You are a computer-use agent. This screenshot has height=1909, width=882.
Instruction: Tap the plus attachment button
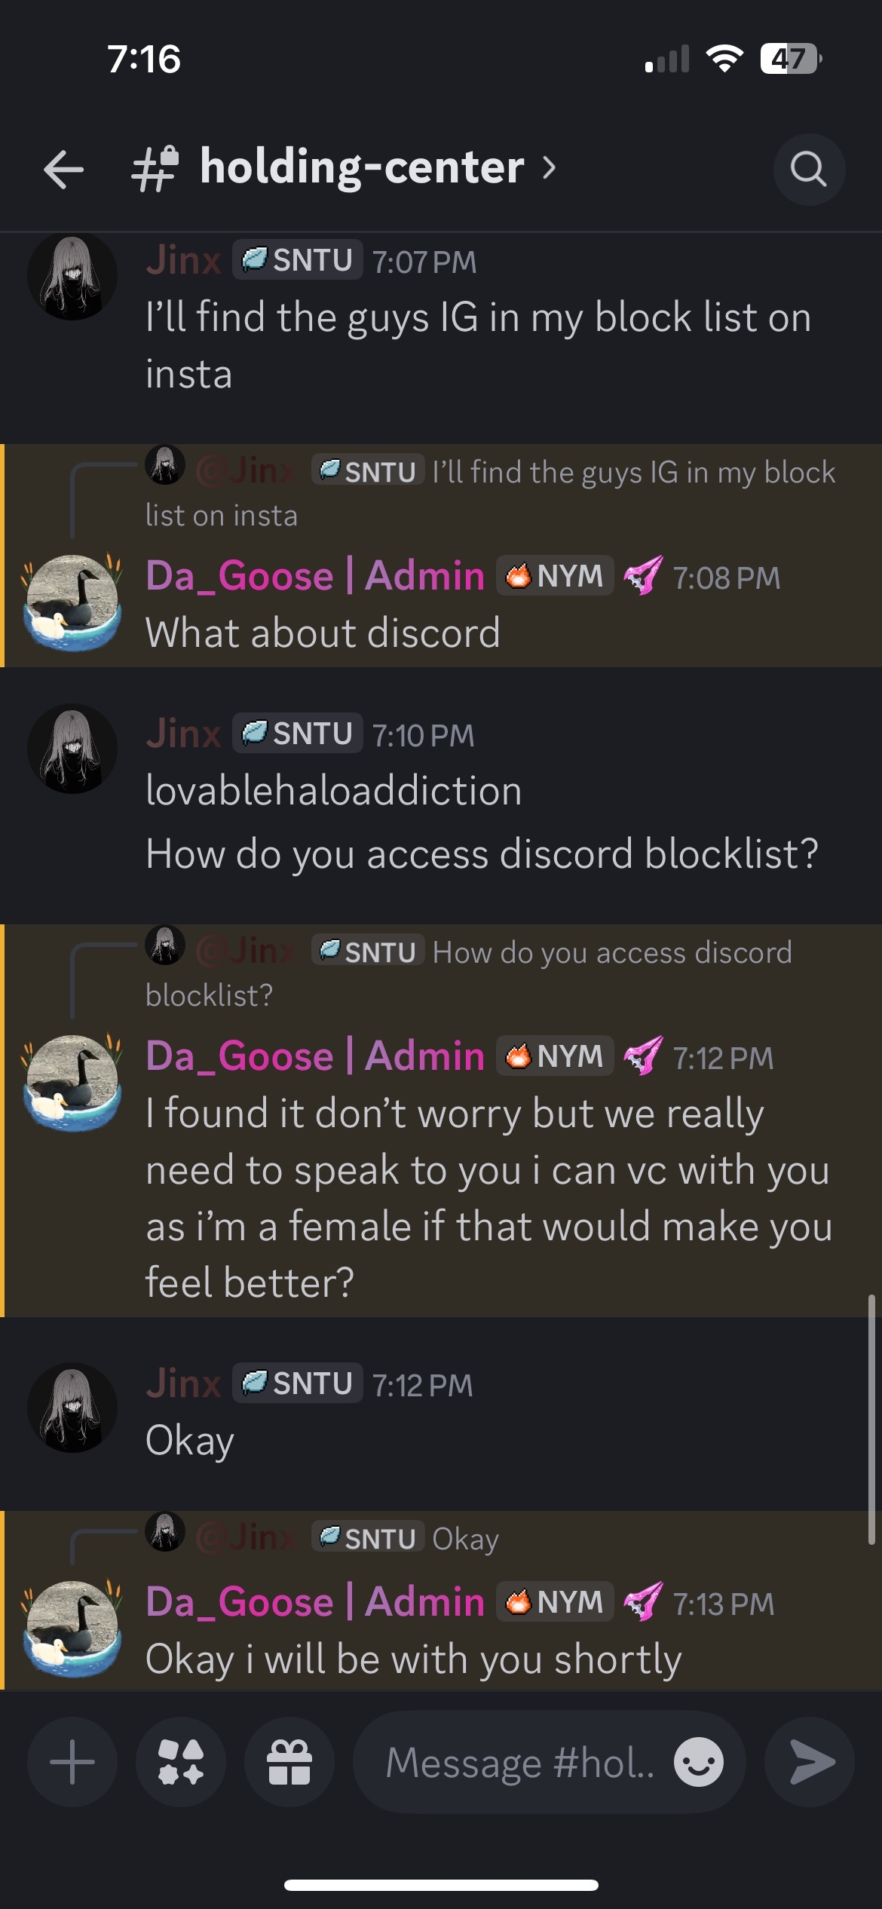pos(72,1762)
